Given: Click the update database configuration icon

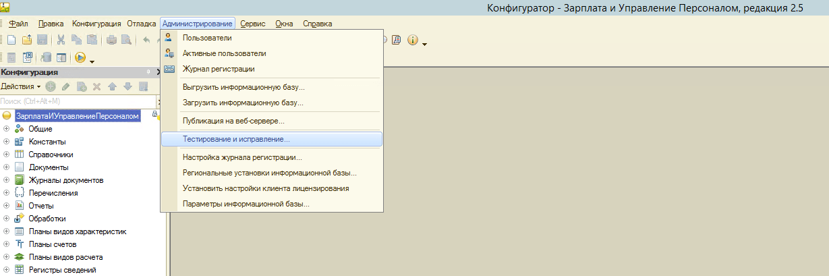Looking at the screenshot, I should (x=47, y=58).
